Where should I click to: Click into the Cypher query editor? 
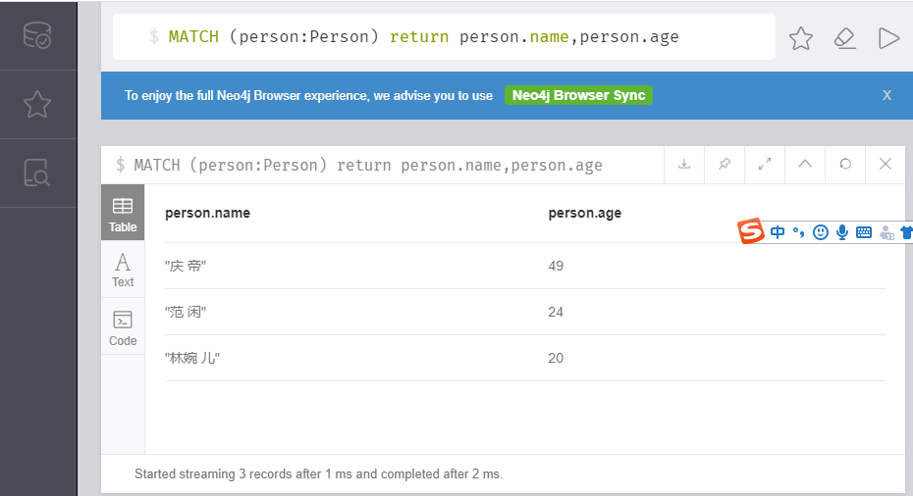point(442,37)
